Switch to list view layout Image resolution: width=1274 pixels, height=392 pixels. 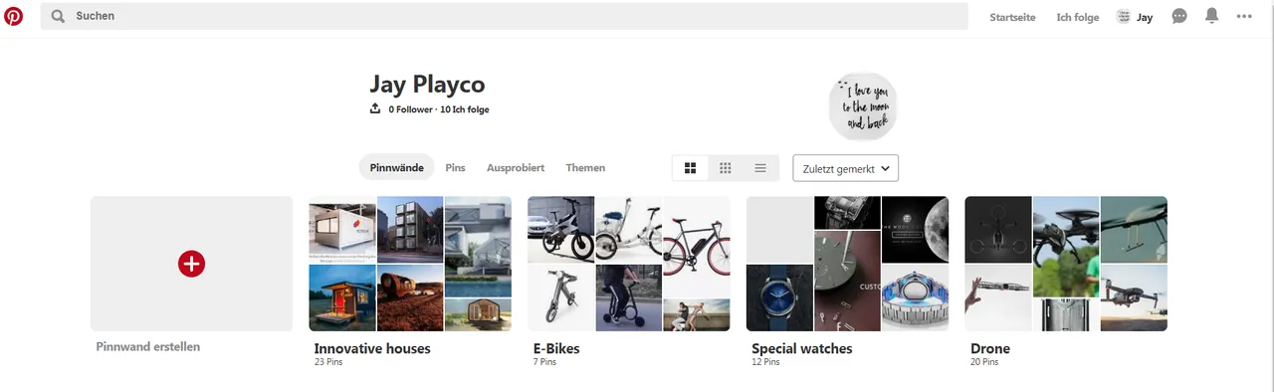pos(760,168)
